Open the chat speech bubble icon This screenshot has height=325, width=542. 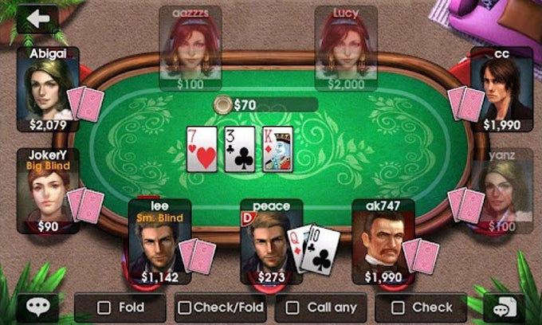pos(37,307)
